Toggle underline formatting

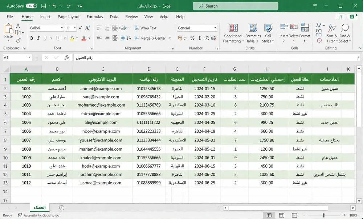(45, 38)
